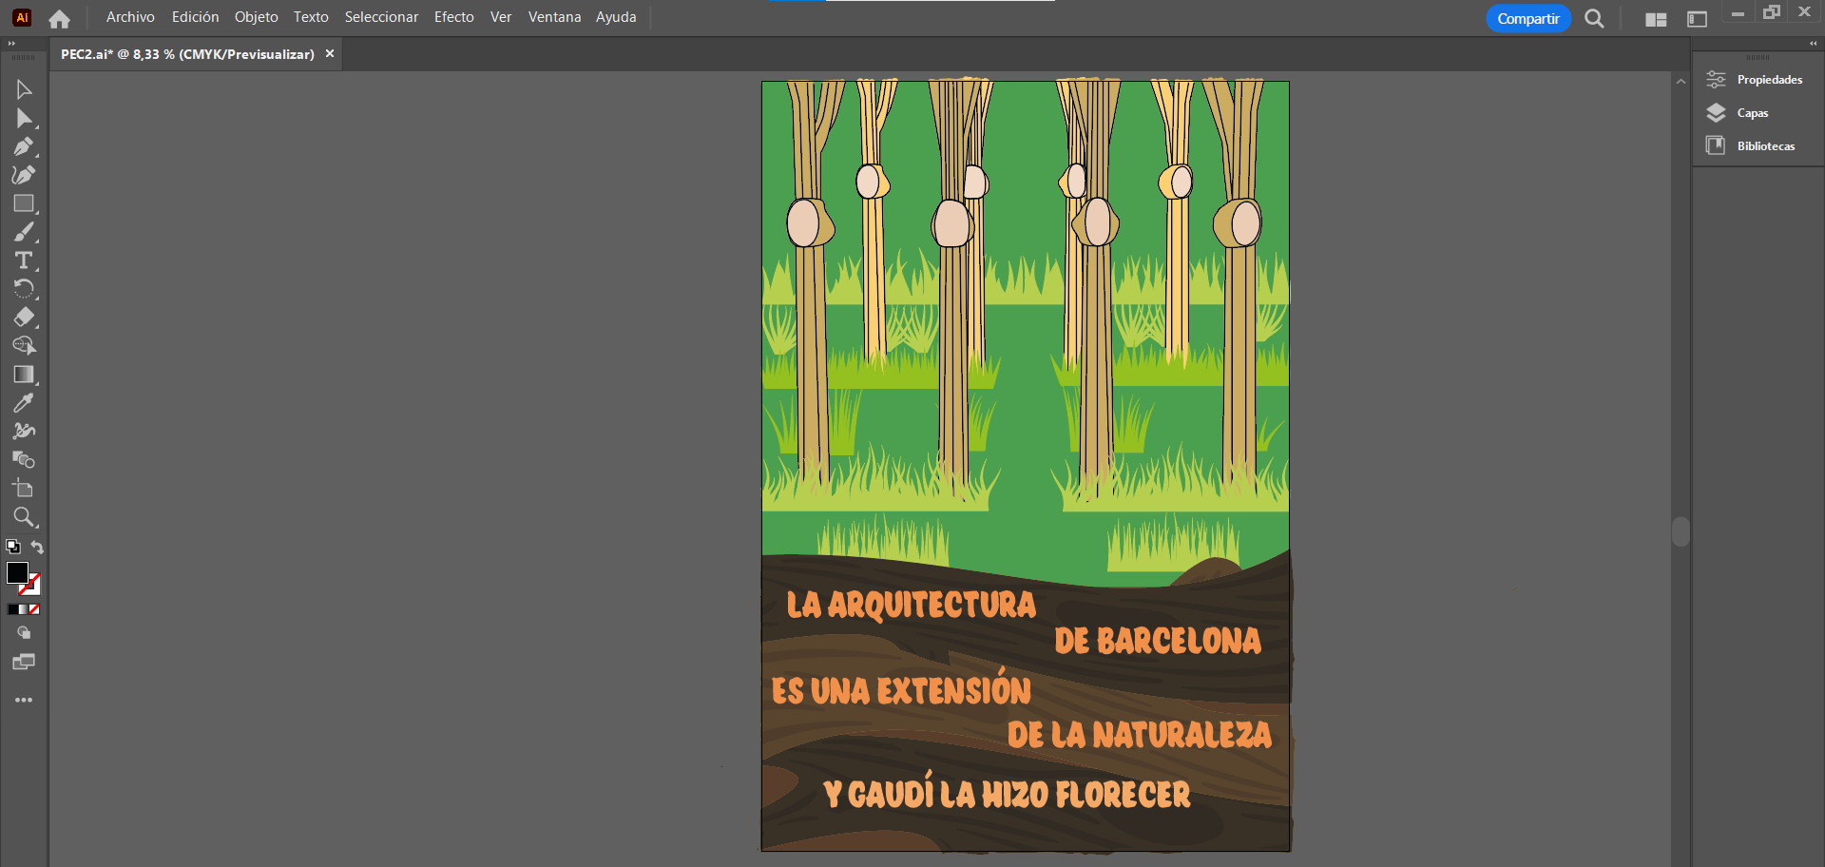Open Edit Toolbar three dots
The image size is (1825, 867).
click(24, 700)
